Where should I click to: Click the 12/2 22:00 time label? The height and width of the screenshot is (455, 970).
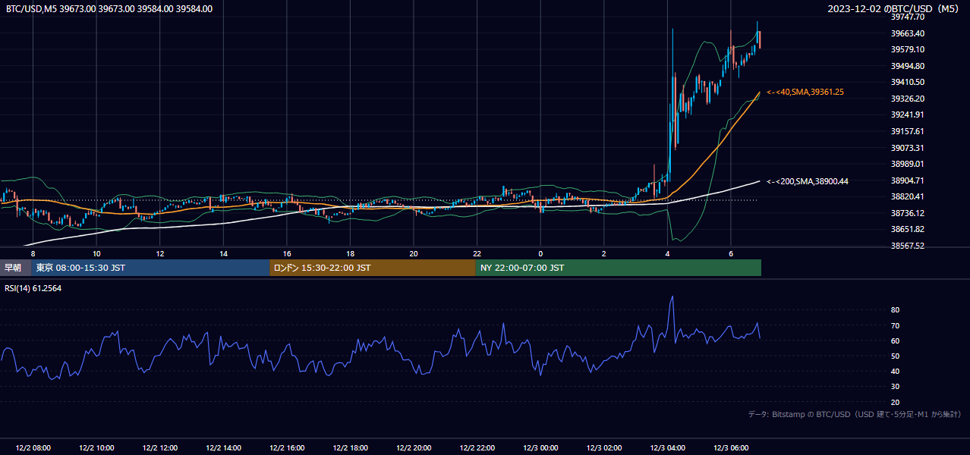click(x=477, y=448)
